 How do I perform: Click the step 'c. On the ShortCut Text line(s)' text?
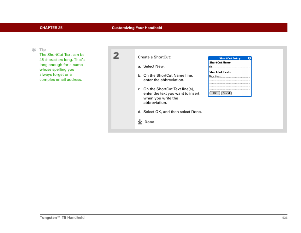[168, 96]
